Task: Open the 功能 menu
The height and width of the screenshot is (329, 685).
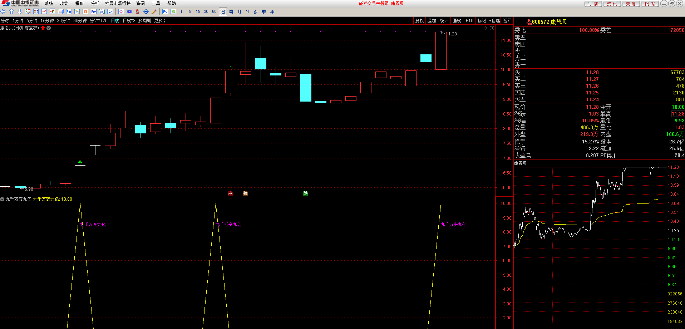Action: (64, 4)
